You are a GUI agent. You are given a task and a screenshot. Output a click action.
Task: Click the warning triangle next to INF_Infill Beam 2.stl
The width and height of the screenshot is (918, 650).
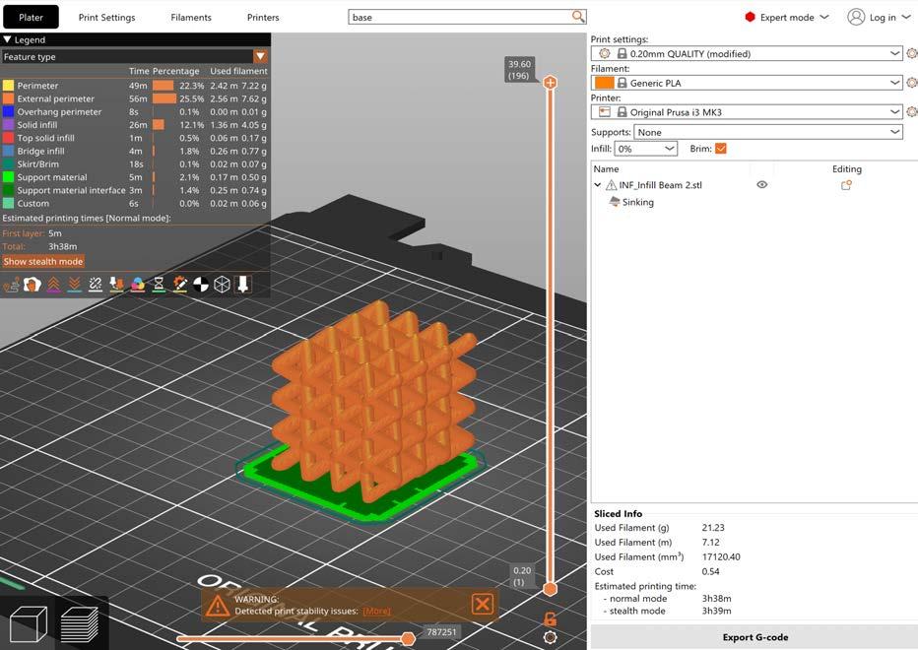point(612,185)
